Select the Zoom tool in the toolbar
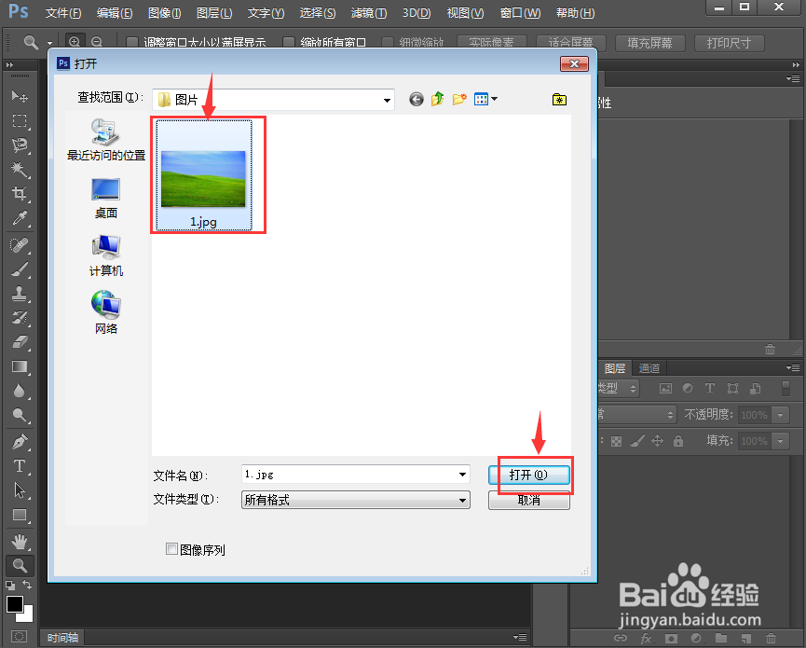This screenshot has width=806, height=648. (x=20, y=563)
